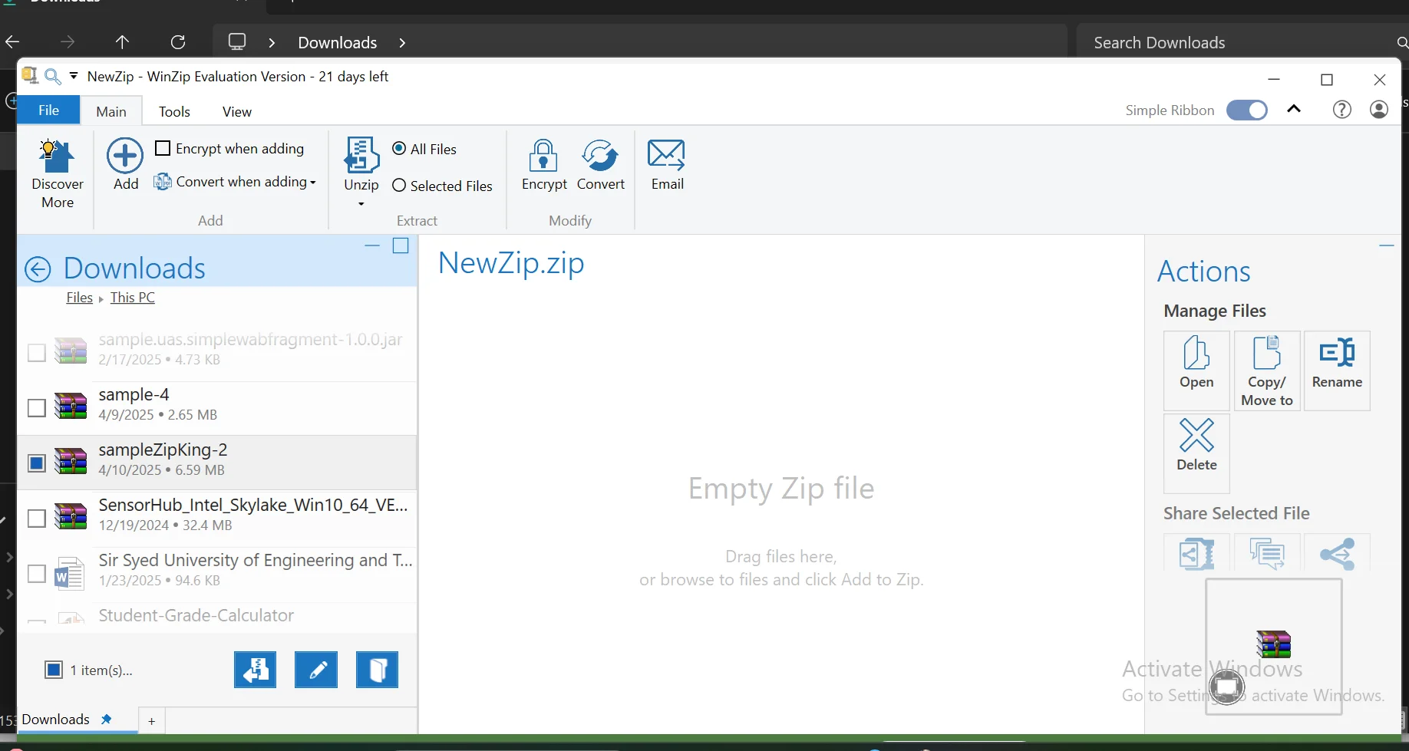The width and height of the screenshot is (1409, 751).
Task: Click the NewZip.zip archive title
Action: click(511, 263)
